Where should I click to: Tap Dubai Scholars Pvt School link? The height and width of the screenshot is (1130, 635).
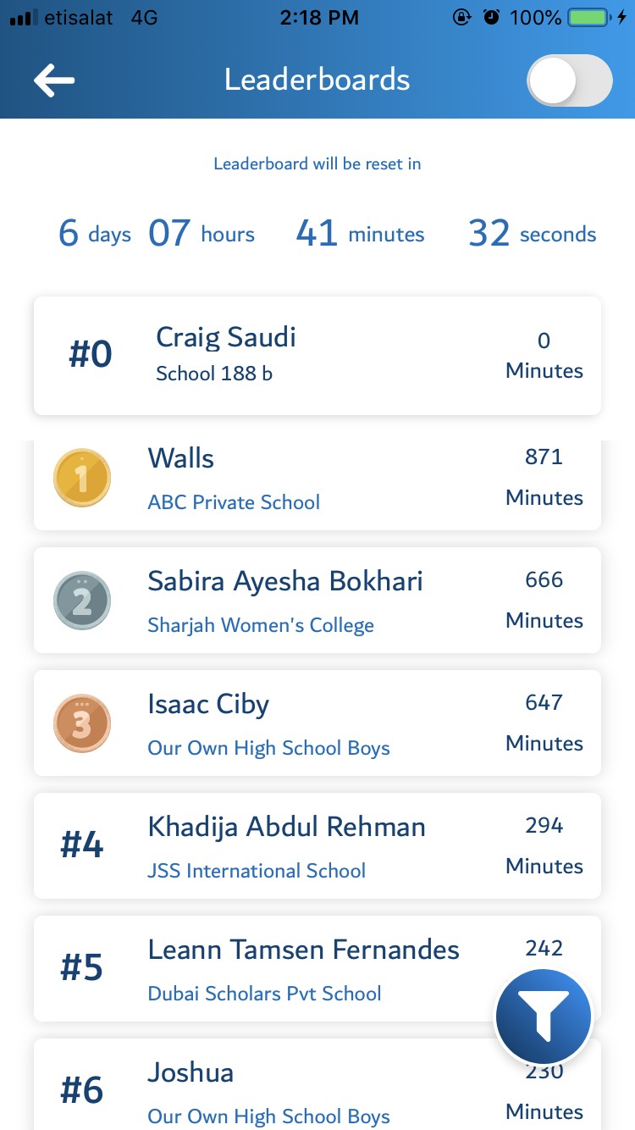coord(264,994)
